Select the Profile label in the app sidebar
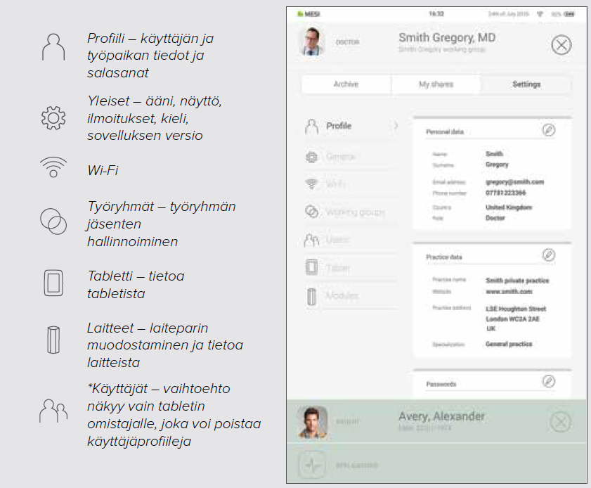This screenshot has height=488, width=591. 339,126
